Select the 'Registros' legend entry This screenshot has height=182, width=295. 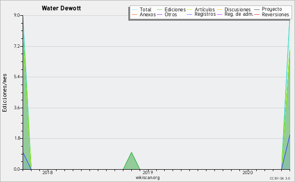coord(201,14)
